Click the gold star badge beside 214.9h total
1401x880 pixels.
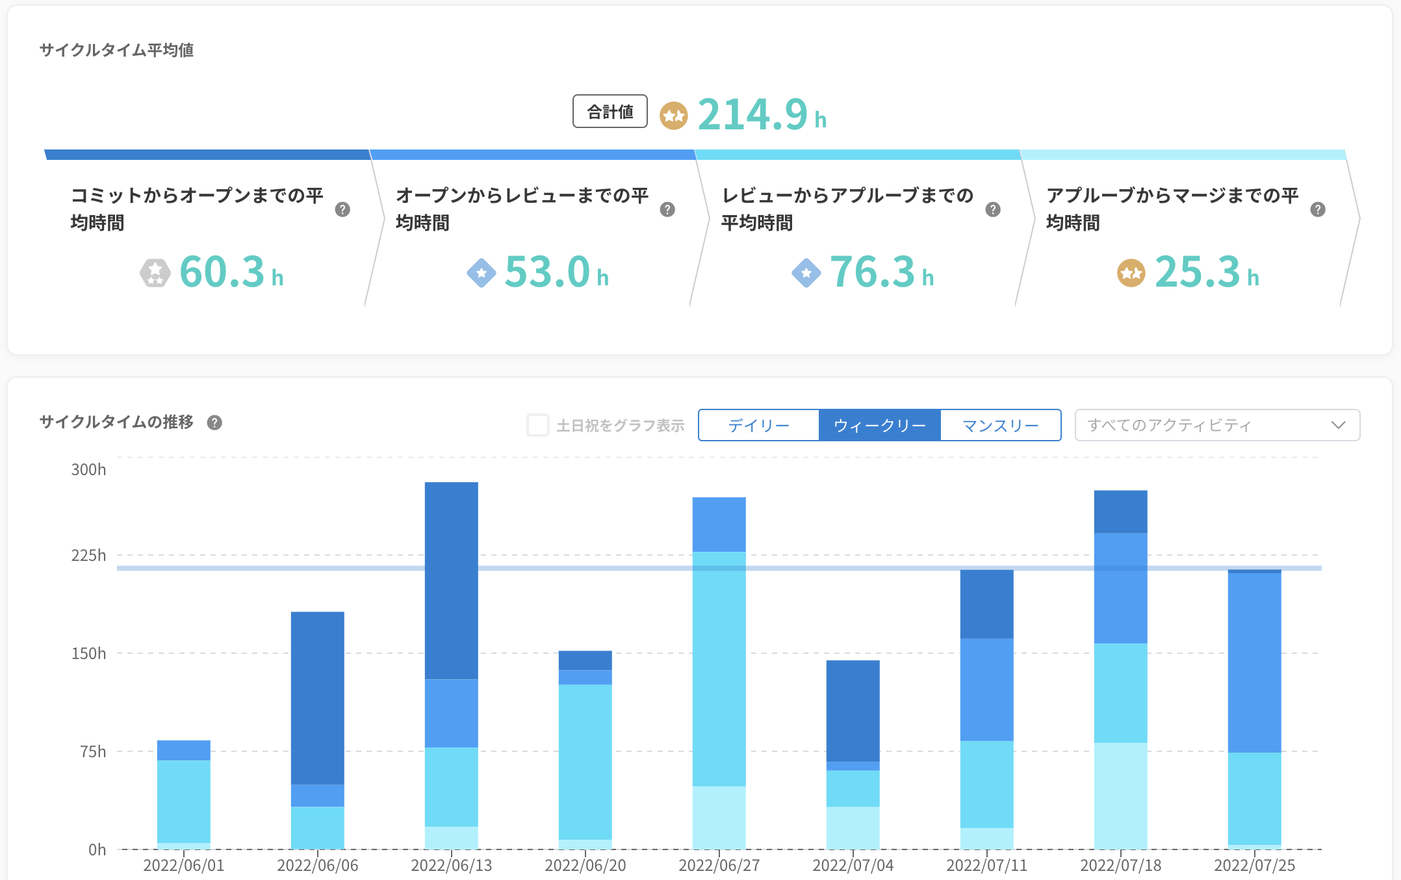(x=673, y=116)
